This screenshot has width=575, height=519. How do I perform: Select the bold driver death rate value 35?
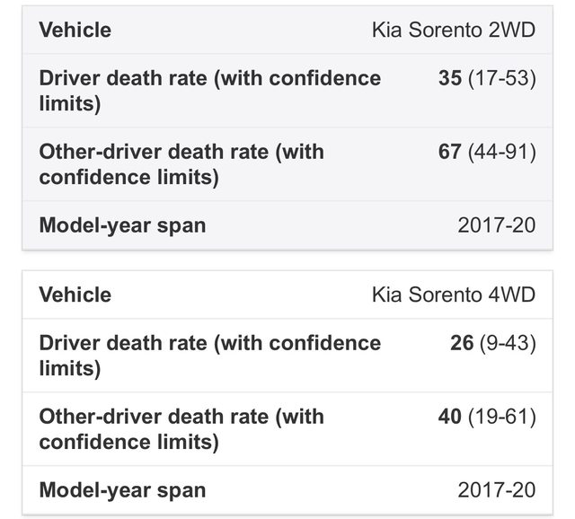click(450, 78)
